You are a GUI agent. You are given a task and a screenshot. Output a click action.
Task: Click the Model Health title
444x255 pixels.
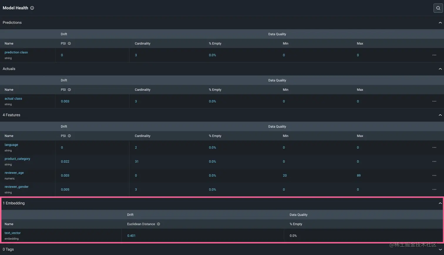(x=15, y=8)
